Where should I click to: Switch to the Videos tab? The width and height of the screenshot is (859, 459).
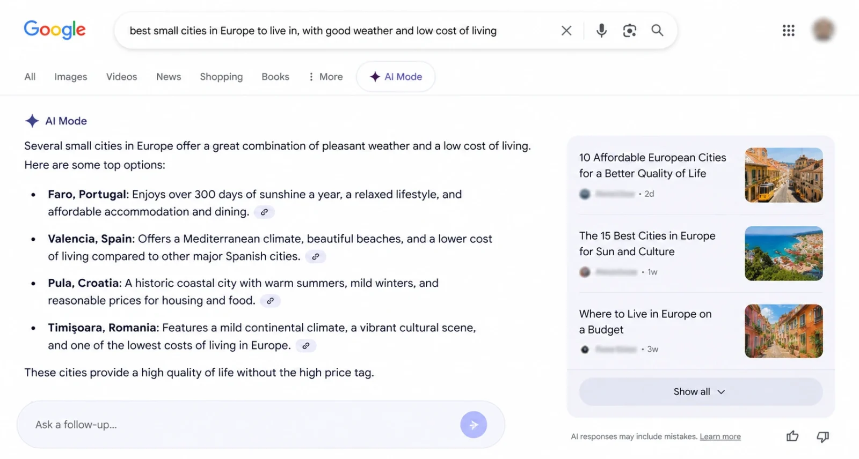click(121, 77)
